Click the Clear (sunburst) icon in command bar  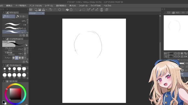(x=59, y=10)
